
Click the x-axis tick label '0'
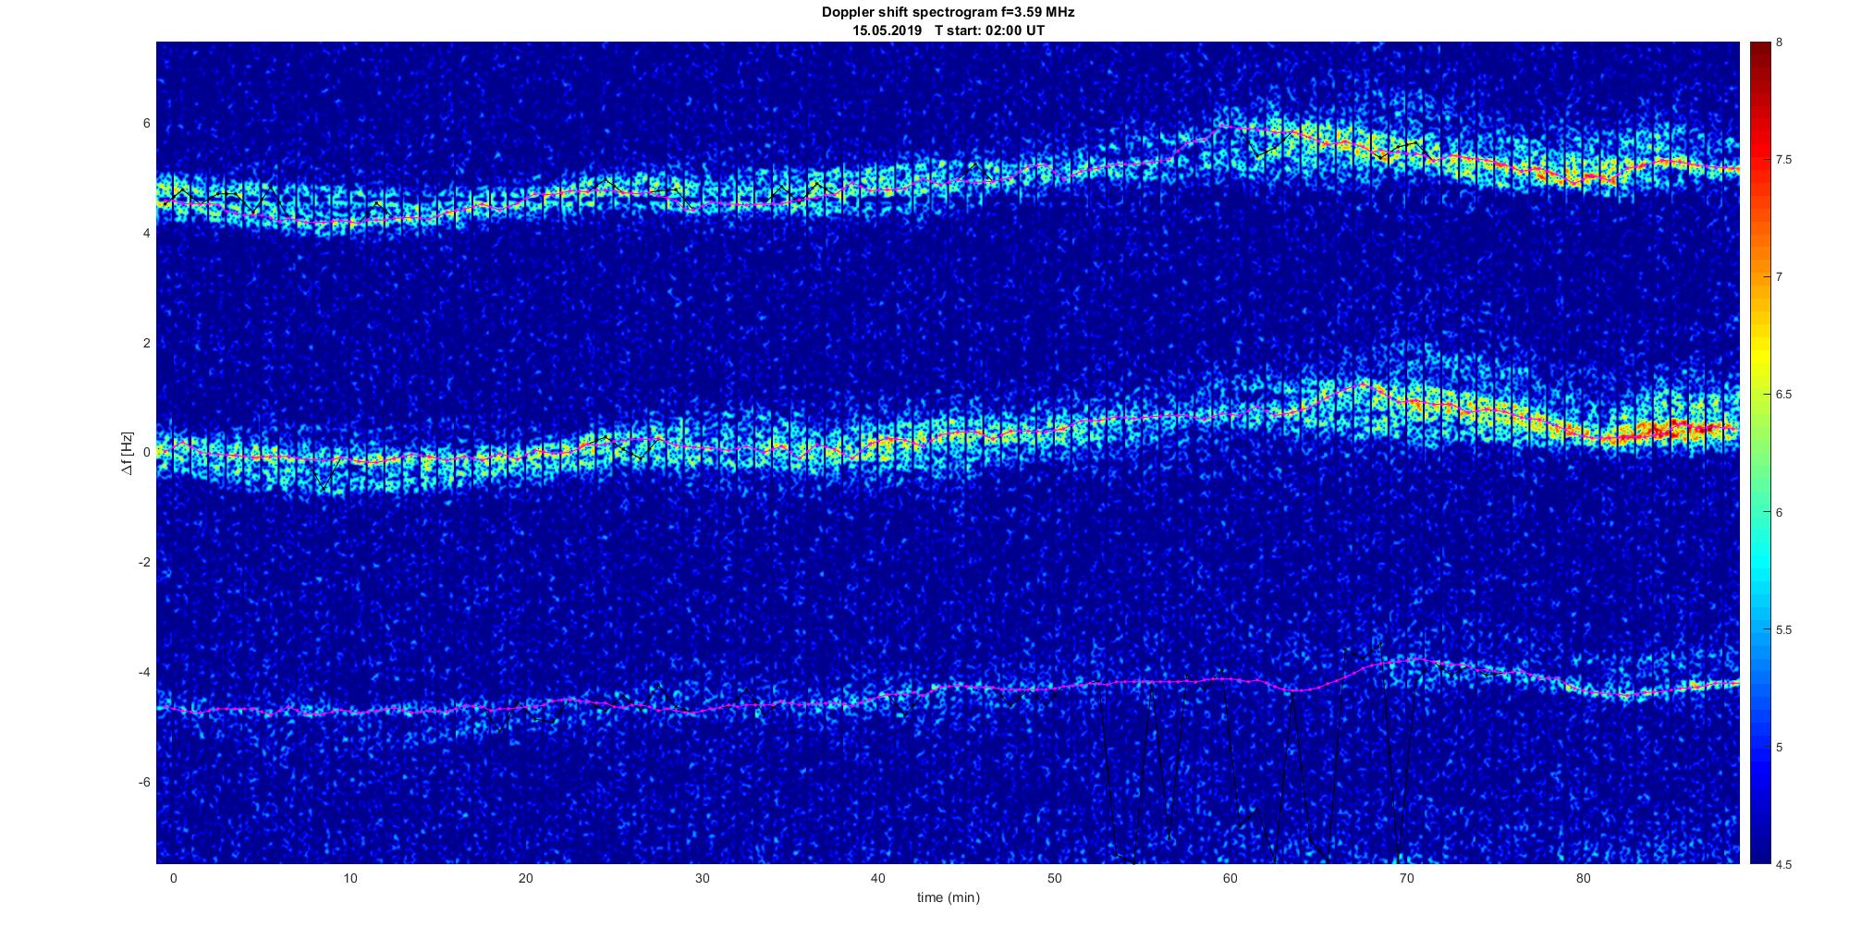tap(173, 879)
